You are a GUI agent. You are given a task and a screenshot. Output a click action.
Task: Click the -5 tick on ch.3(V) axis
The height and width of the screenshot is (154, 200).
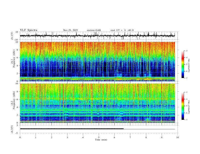coord(17,133)
